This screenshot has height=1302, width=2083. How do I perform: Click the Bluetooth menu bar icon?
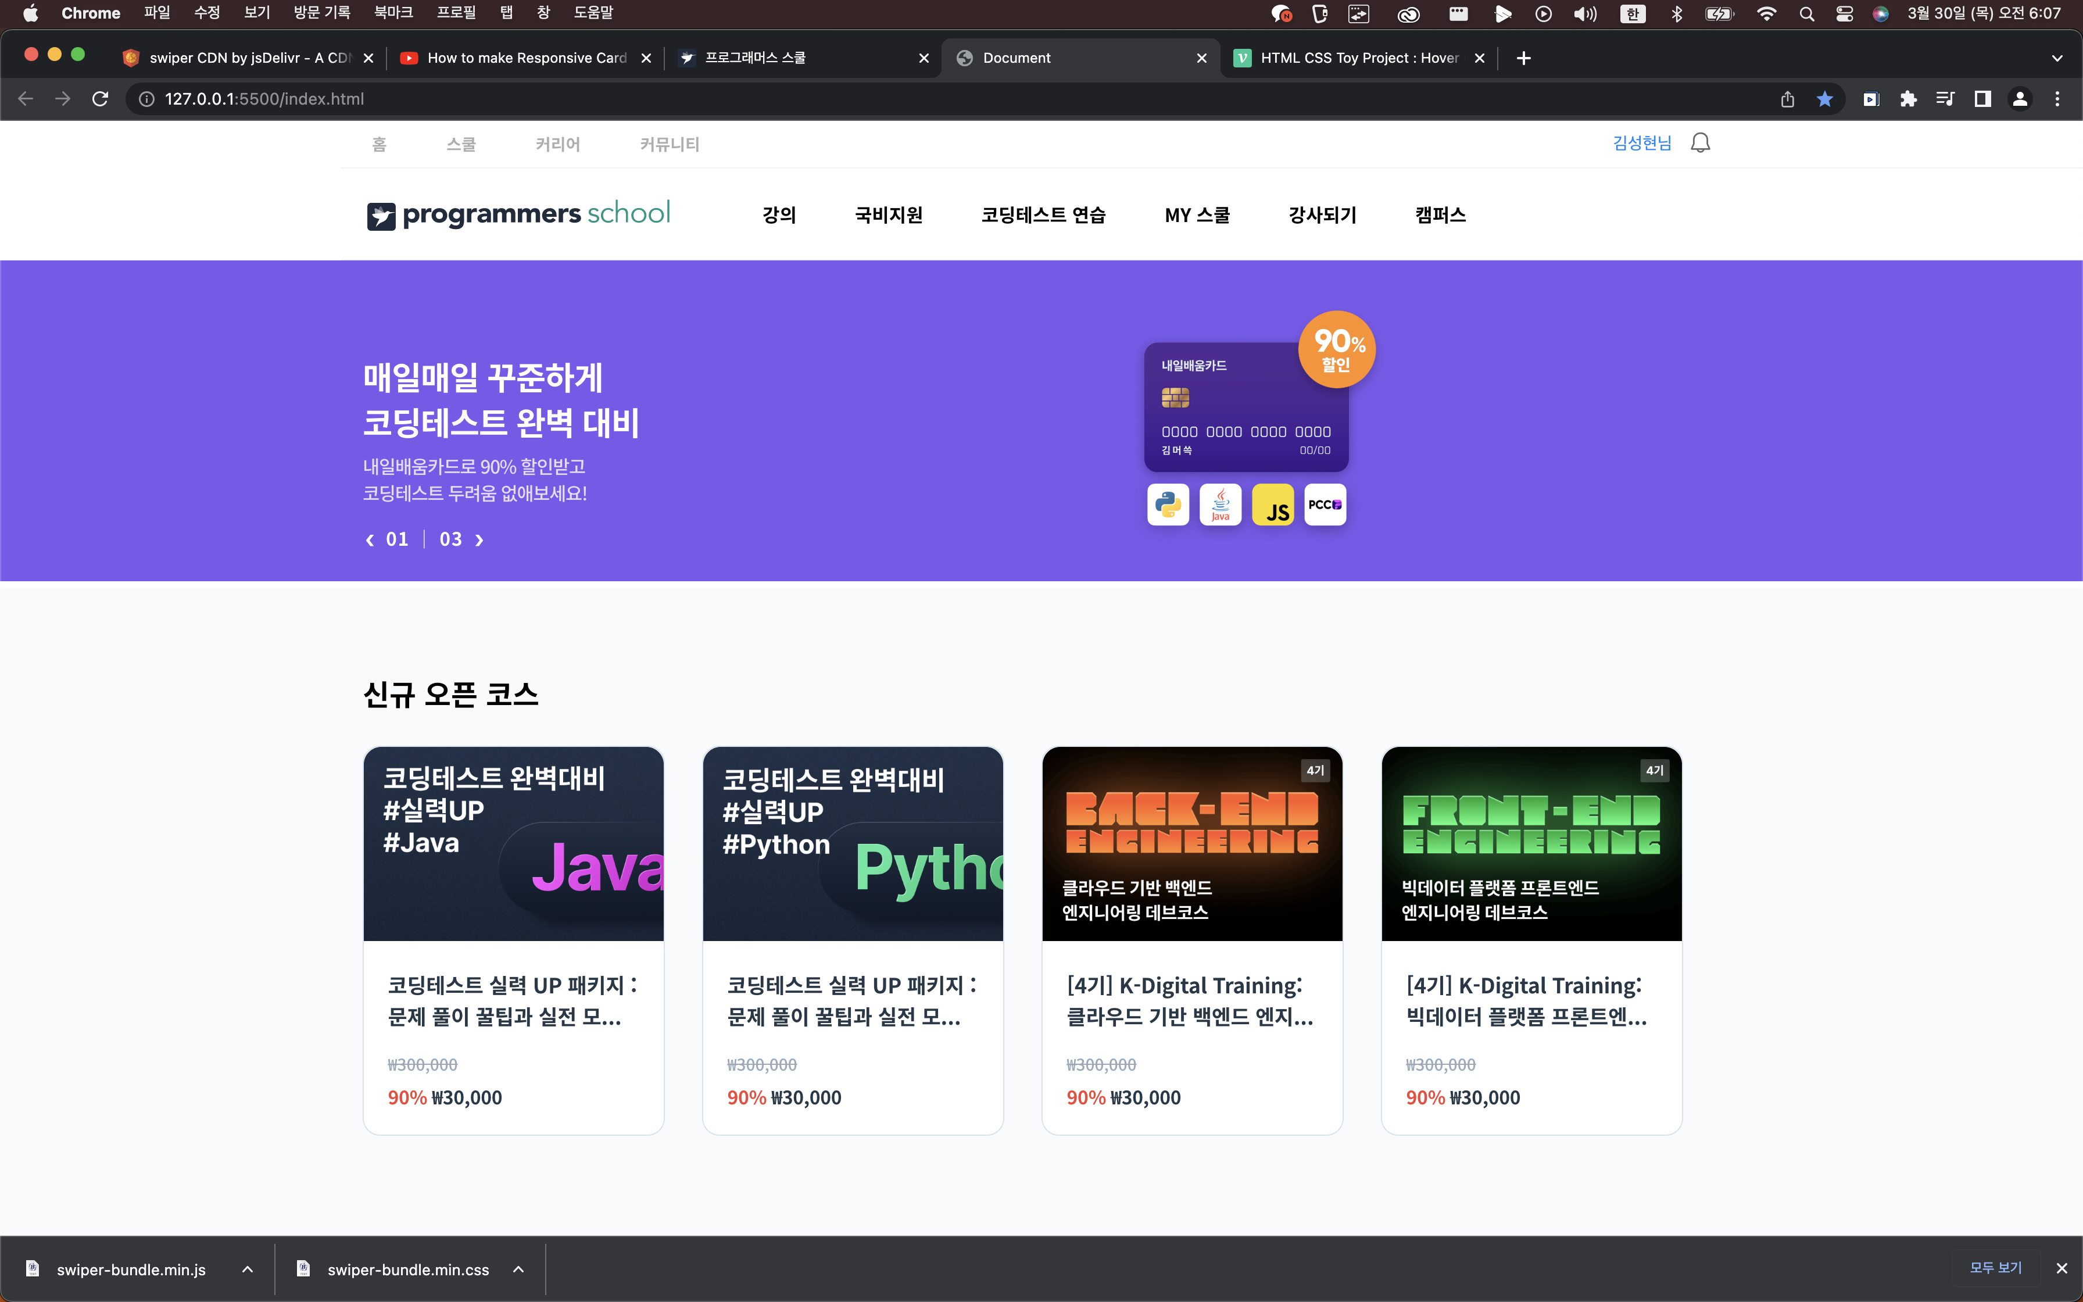pos(1676,14)
